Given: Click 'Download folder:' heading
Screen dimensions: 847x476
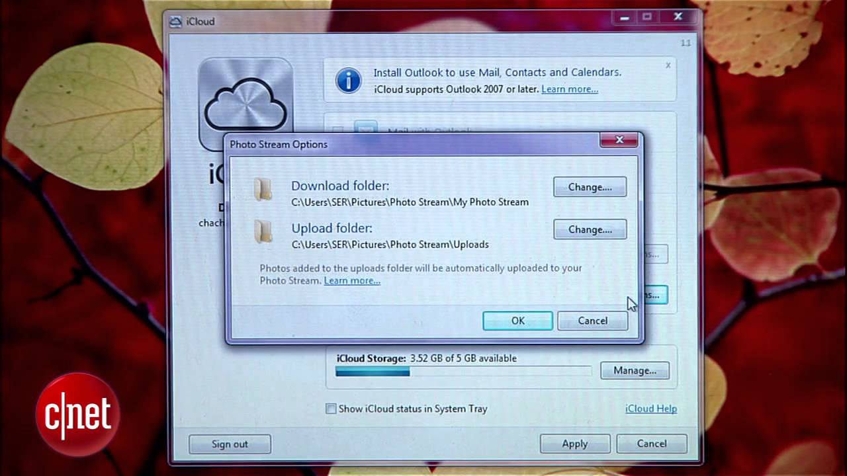Looking at the screenshot, I should pos(340,186).
